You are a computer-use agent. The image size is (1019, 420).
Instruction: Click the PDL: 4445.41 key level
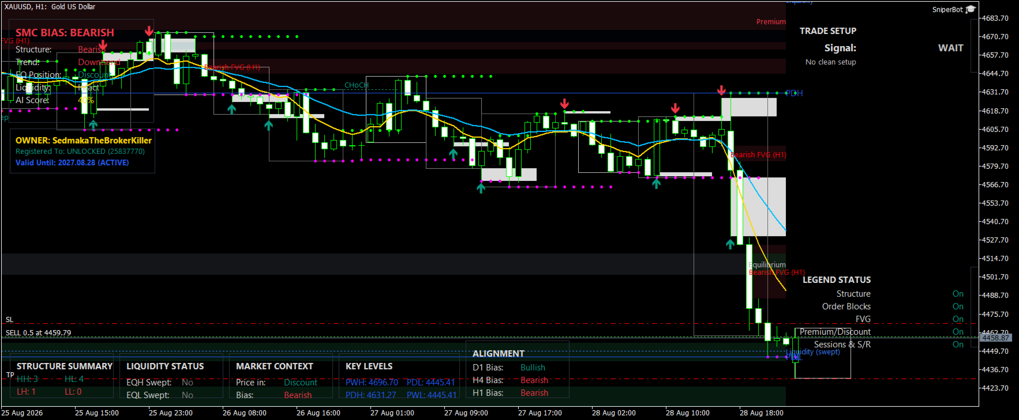pos(430,383)
